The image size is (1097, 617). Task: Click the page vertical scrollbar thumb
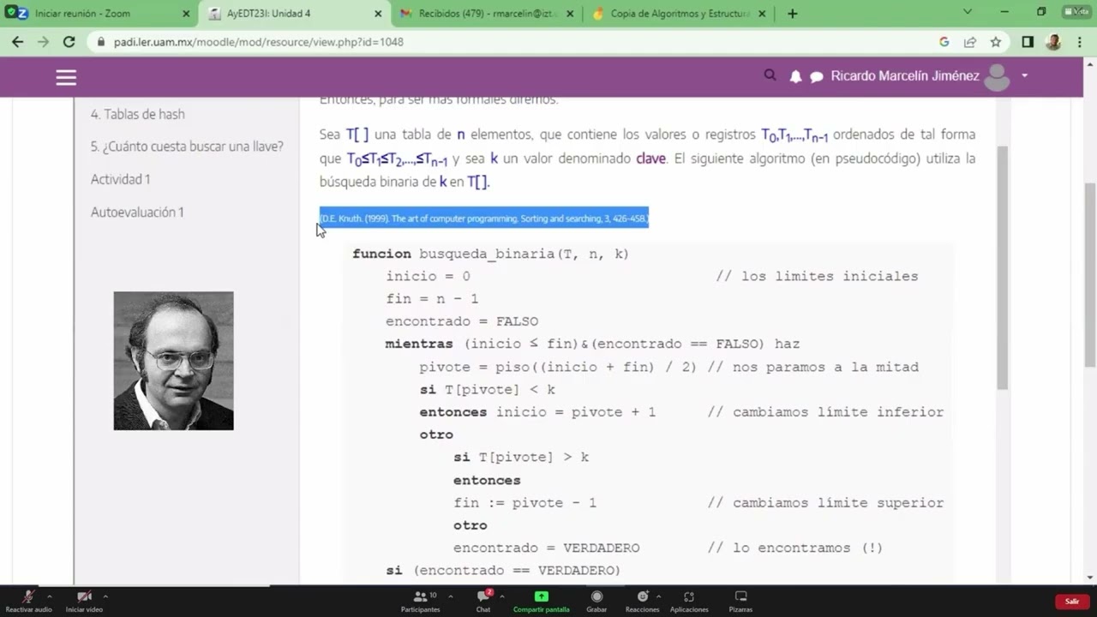pos(1090,274)
